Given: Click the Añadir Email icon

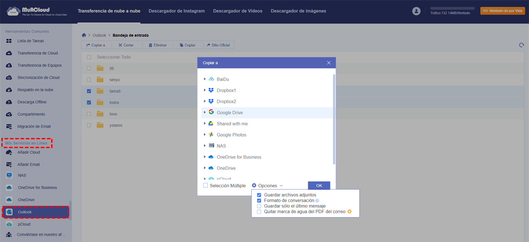Looking at the screenshot, I should (x=9, y=164).
